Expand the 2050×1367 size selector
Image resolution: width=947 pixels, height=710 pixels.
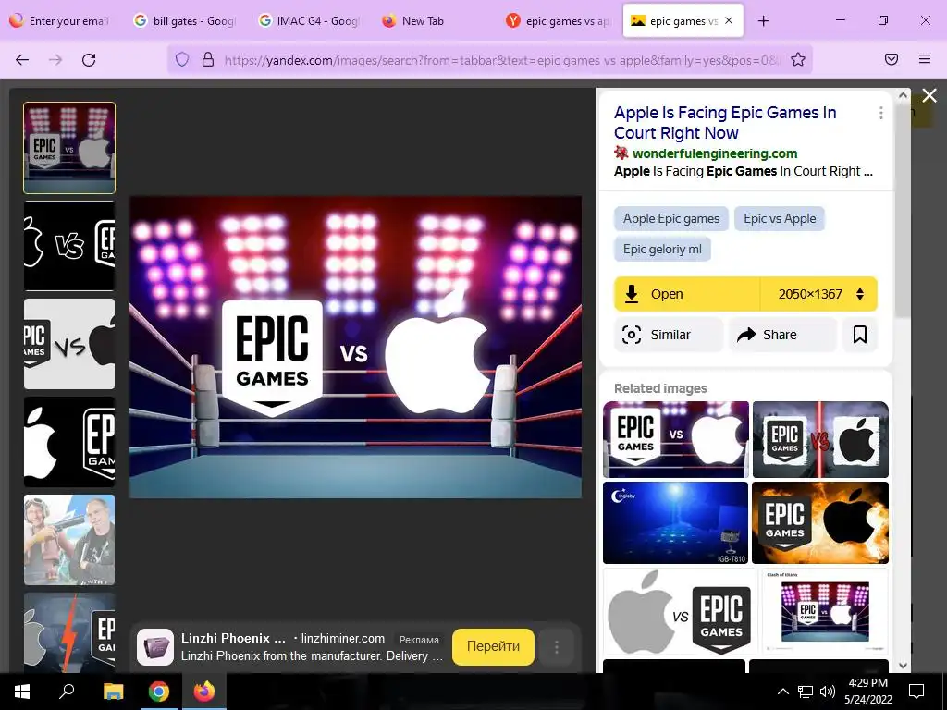coord(819,294)
